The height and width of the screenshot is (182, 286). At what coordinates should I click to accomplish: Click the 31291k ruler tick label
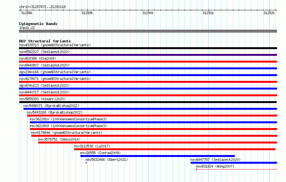[208, 13]
